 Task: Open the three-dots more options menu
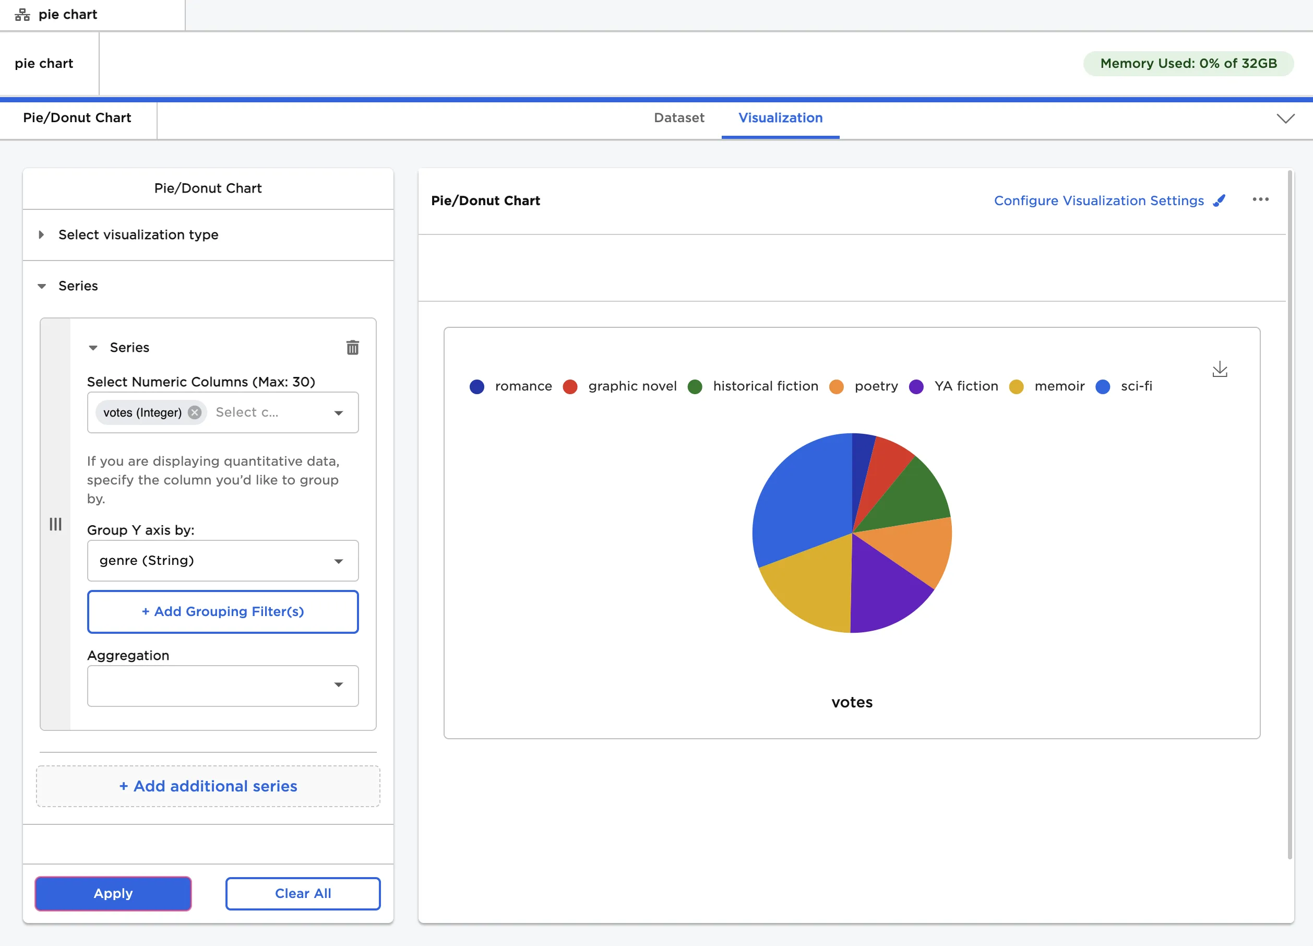click(1260, 200)
